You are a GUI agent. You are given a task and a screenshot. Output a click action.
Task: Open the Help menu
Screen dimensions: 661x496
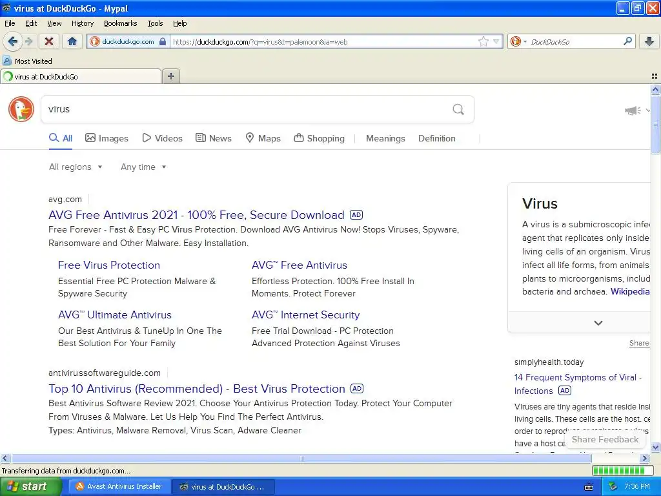point(179,23)
